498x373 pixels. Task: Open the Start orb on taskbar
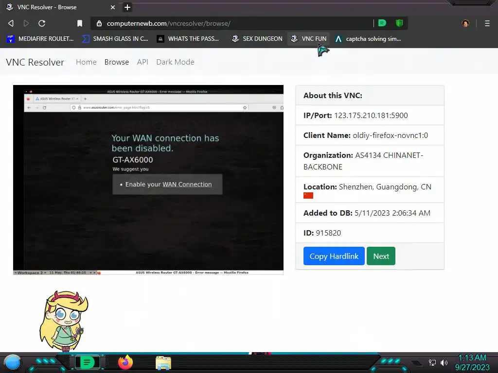(x=13, y=362)
